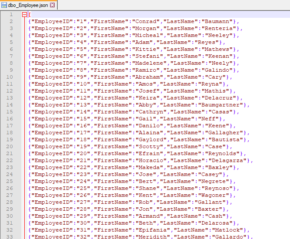Click the first name "Cathryn"
290x239 pixels.
(151, 112)
